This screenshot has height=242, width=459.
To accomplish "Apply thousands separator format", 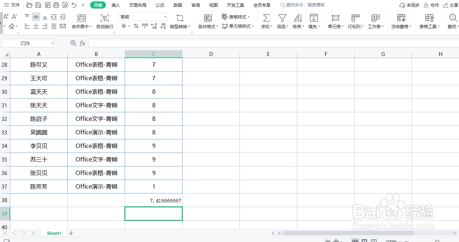I will (145, 26).
